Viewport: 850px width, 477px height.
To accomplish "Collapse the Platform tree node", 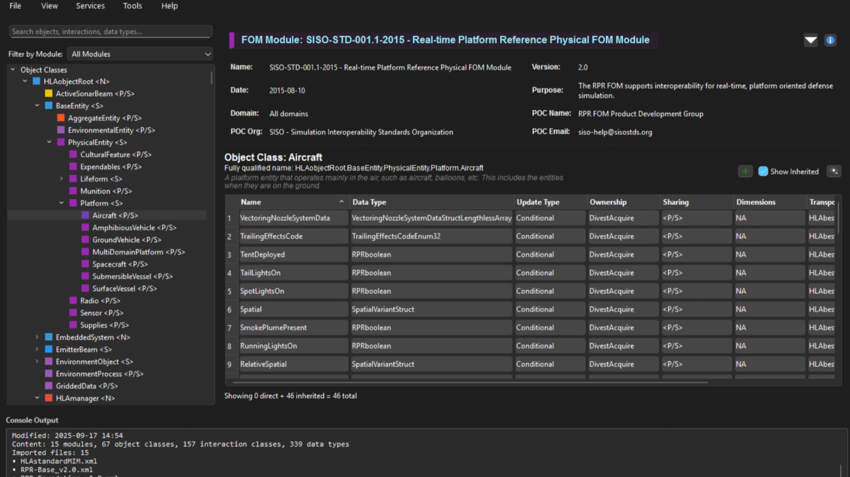I will tap(61, 202).
